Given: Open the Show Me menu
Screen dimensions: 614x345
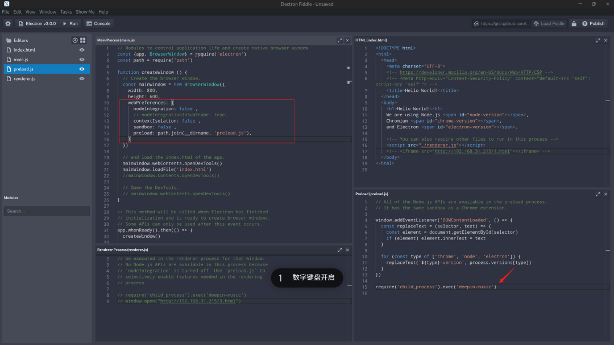Looking at the screenshot, I should click(x=85, y=12).
